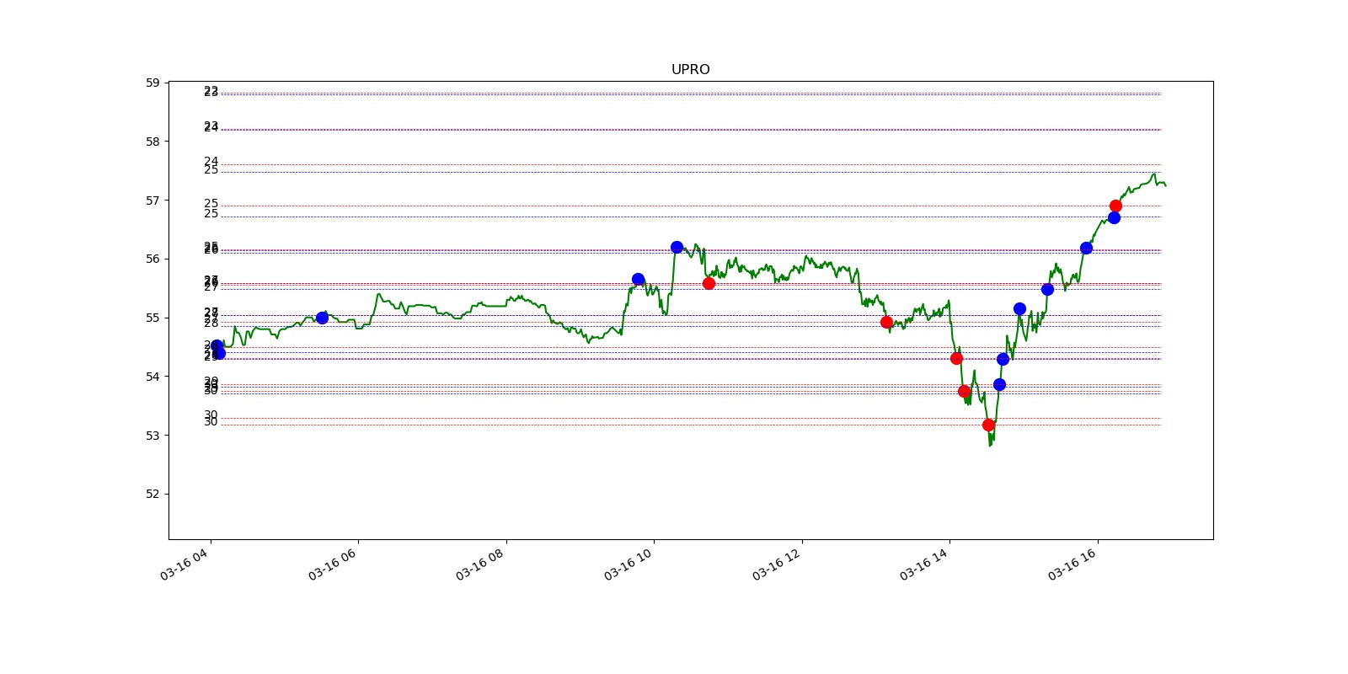Select the y-axis tick label 55

152,318
